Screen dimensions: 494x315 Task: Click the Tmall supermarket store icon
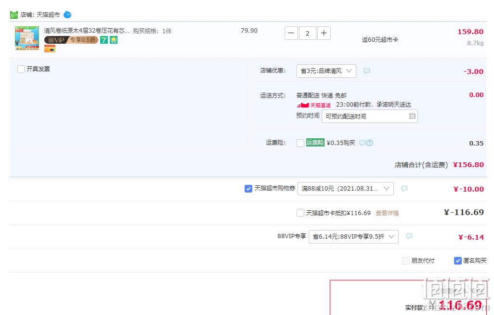click(x=14, y=15)
